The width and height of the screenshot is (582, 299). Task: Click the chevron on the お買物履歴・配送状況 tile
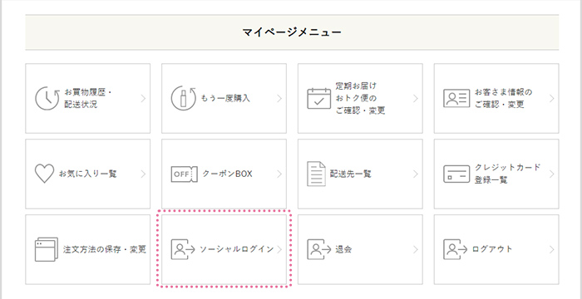pyautogui.click(x=143, y=98)
